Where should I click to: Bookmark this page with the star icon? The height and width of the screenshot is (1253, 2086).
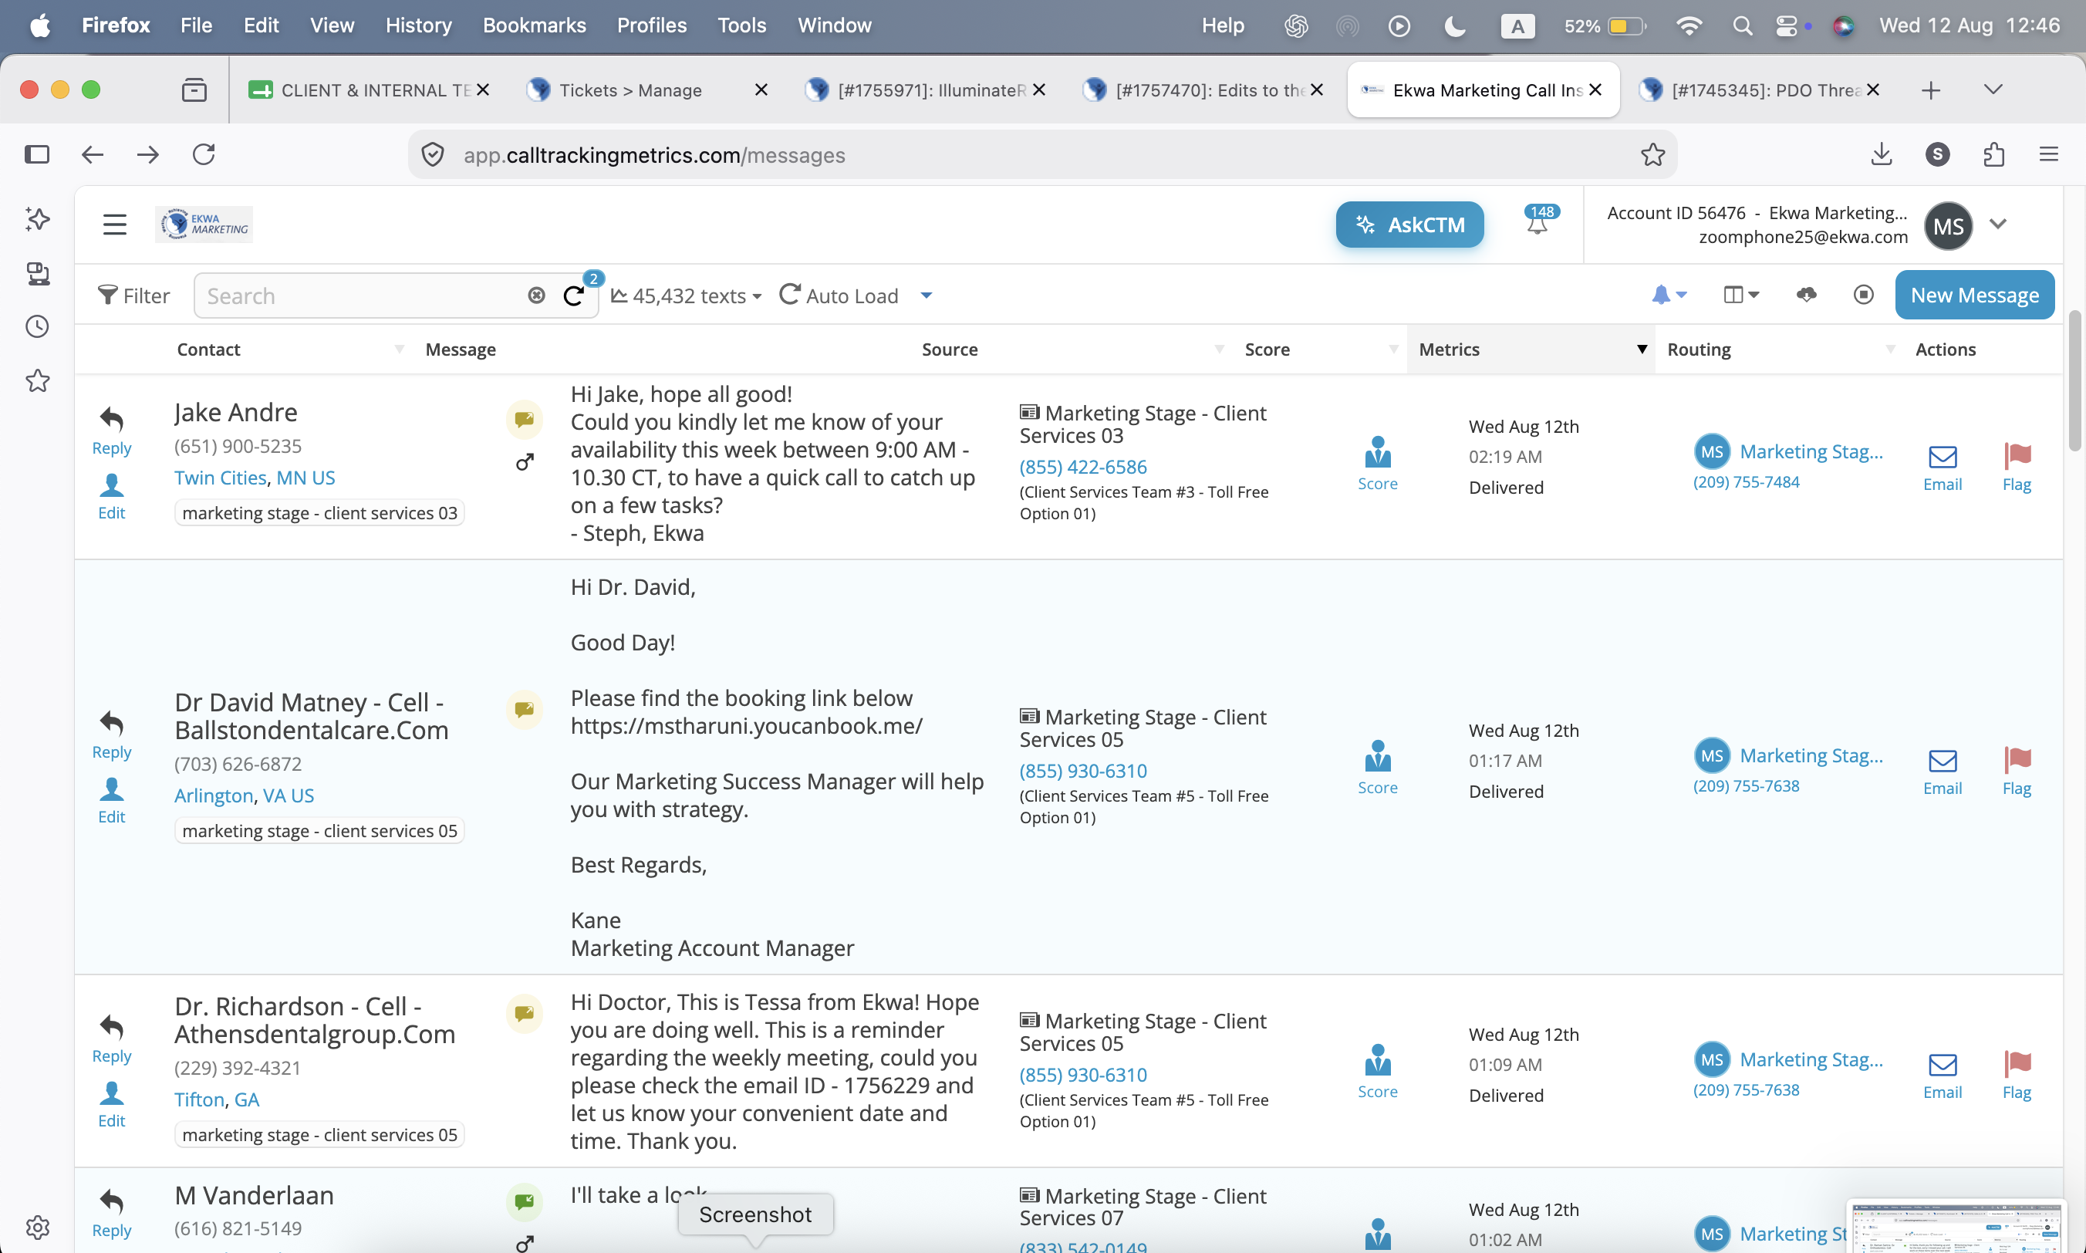[1652, 154]
